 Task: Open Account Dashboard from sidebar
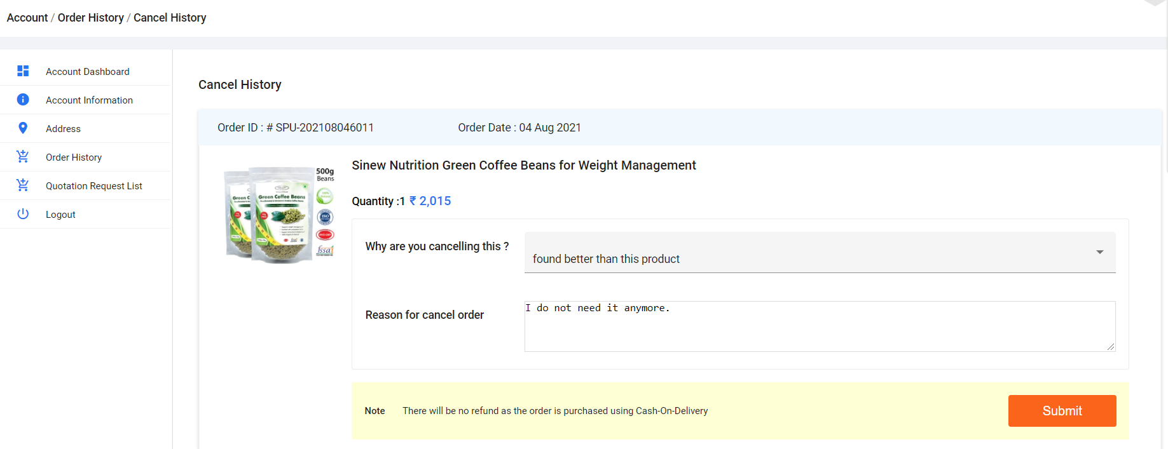(x=87, y=72)
